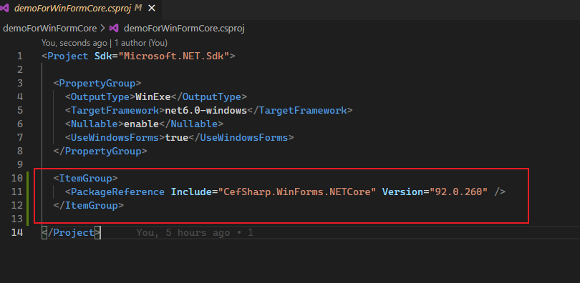Open the demoForWinFormCore folder breadcrumb
The image size is (580, 283).
pyautogui.click(x=49, y=28)
